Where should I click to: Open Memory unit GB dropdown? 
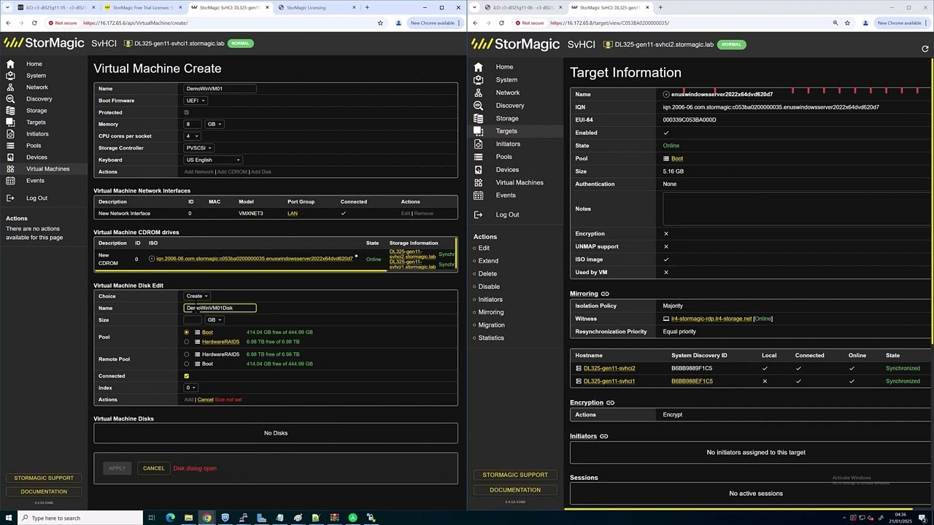(x=215, y=124)
